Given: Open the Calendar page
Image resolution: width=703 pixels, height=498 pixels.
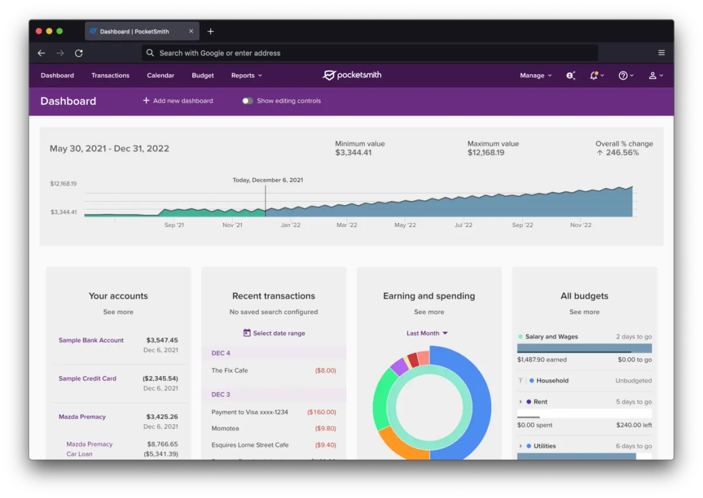Looking at the screenshot, I should [x=161, y=75].
